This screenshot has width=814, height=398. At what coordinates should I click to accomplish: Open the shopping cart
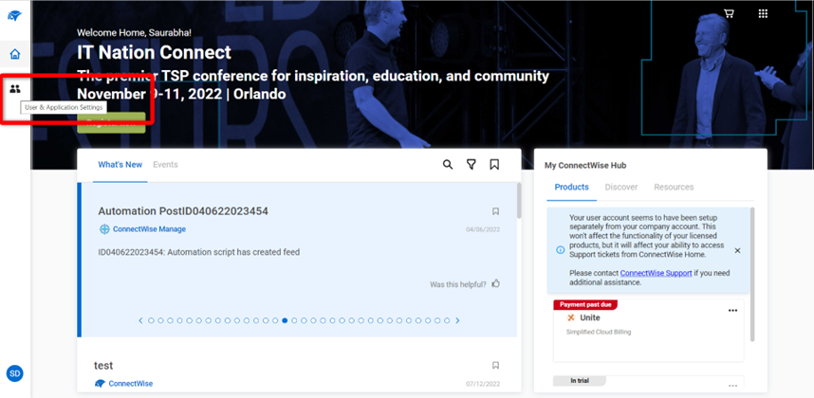[729, 13]
